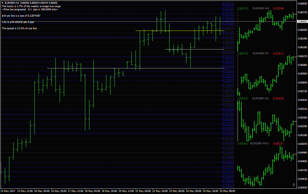Select the long yellow line below 0.86040 label
Image resolution: width=308 pixels, height=194 pixels.
click(135, 68)
